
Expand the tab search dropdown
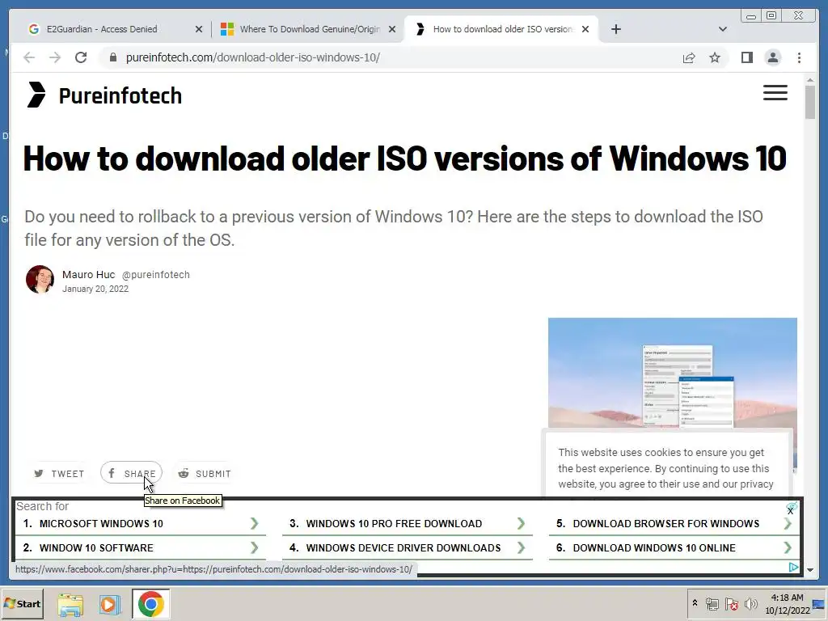723,29
